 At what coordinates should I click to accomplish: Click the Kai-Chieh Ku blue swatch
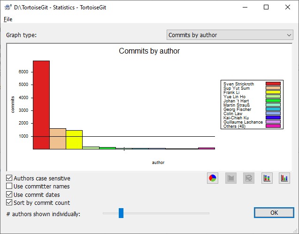coord(273,117)
